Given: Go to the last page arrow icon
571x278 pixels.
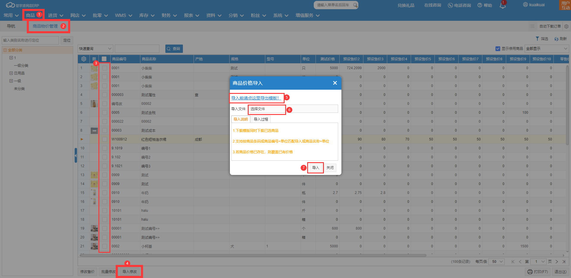Looking at the screenshot, I should (564, 262).
